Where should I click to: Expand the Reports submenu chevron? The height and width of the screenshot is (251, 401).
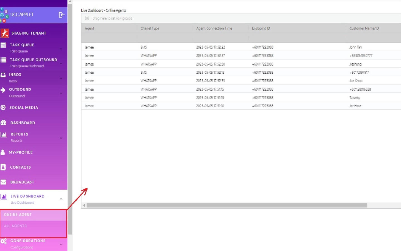click(61, 138)
